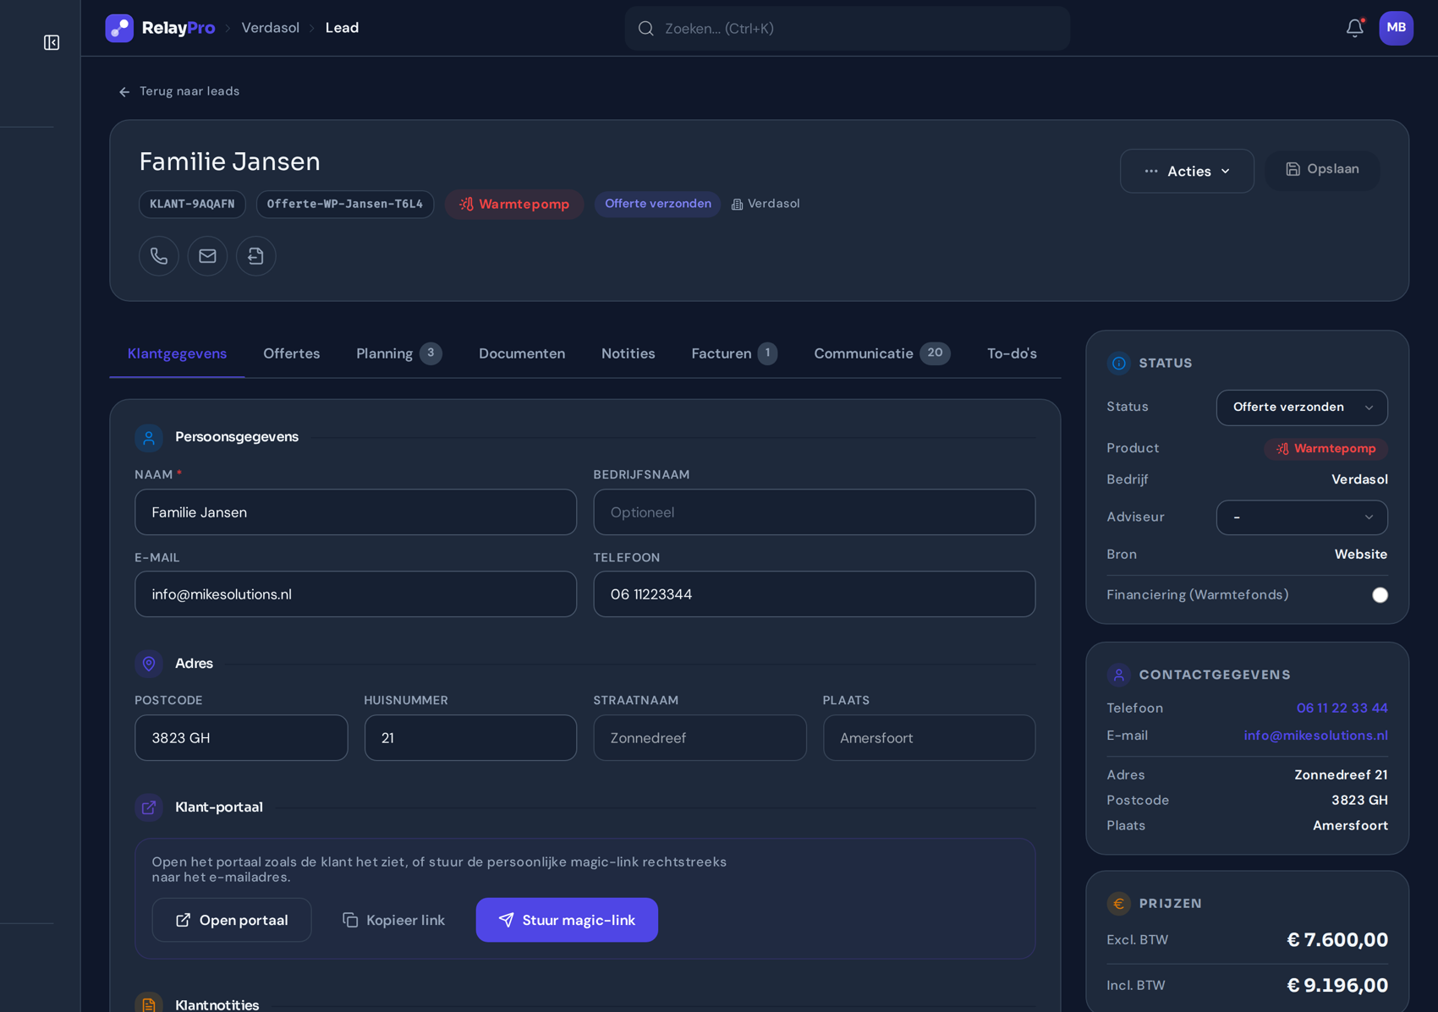1438x1012 pixels.
Task: Expand the Adviseur dropdown
Action: [1302, 517]
